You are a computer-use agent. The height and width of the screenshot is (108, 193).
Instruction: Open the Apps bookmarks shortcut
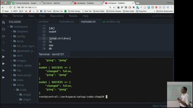(x=5, y=11)
